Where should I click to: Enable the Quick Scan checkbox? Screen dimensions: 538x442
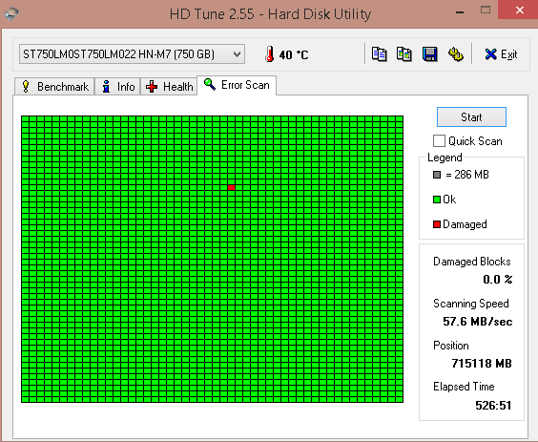439,140
